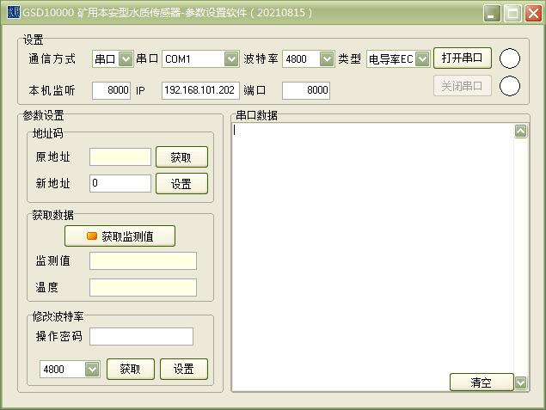Click the 本机监听 label
This screenshot has height=410, width=546.
(x=52, y=90)
